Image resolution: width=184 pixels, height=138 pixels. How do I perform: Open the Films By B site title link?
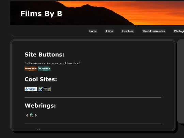tap(41, 14)
